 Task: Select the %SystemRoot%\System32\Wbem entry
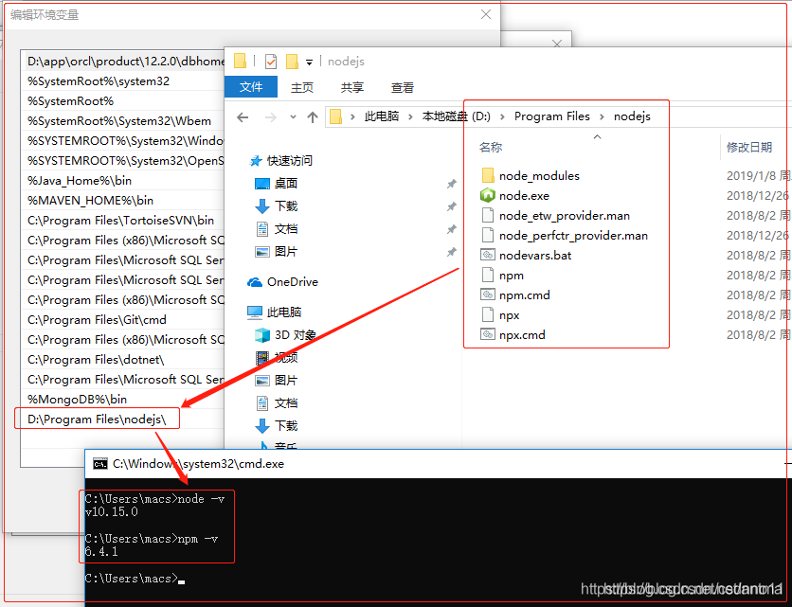click(123, 120)
